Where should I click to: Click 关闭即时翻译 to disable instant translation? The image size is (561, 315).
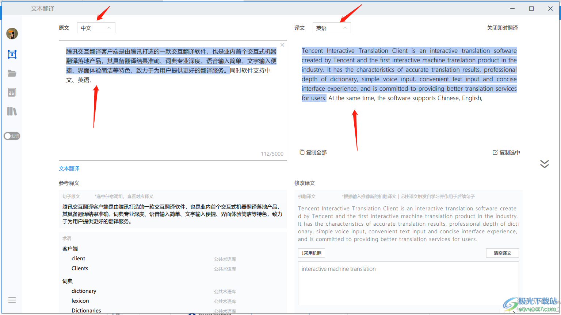502,28
